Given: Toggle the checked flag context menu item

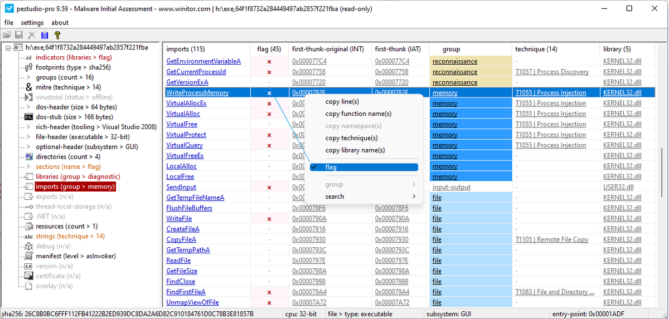Looking at the screenshot, I should (x=363, y=167).
